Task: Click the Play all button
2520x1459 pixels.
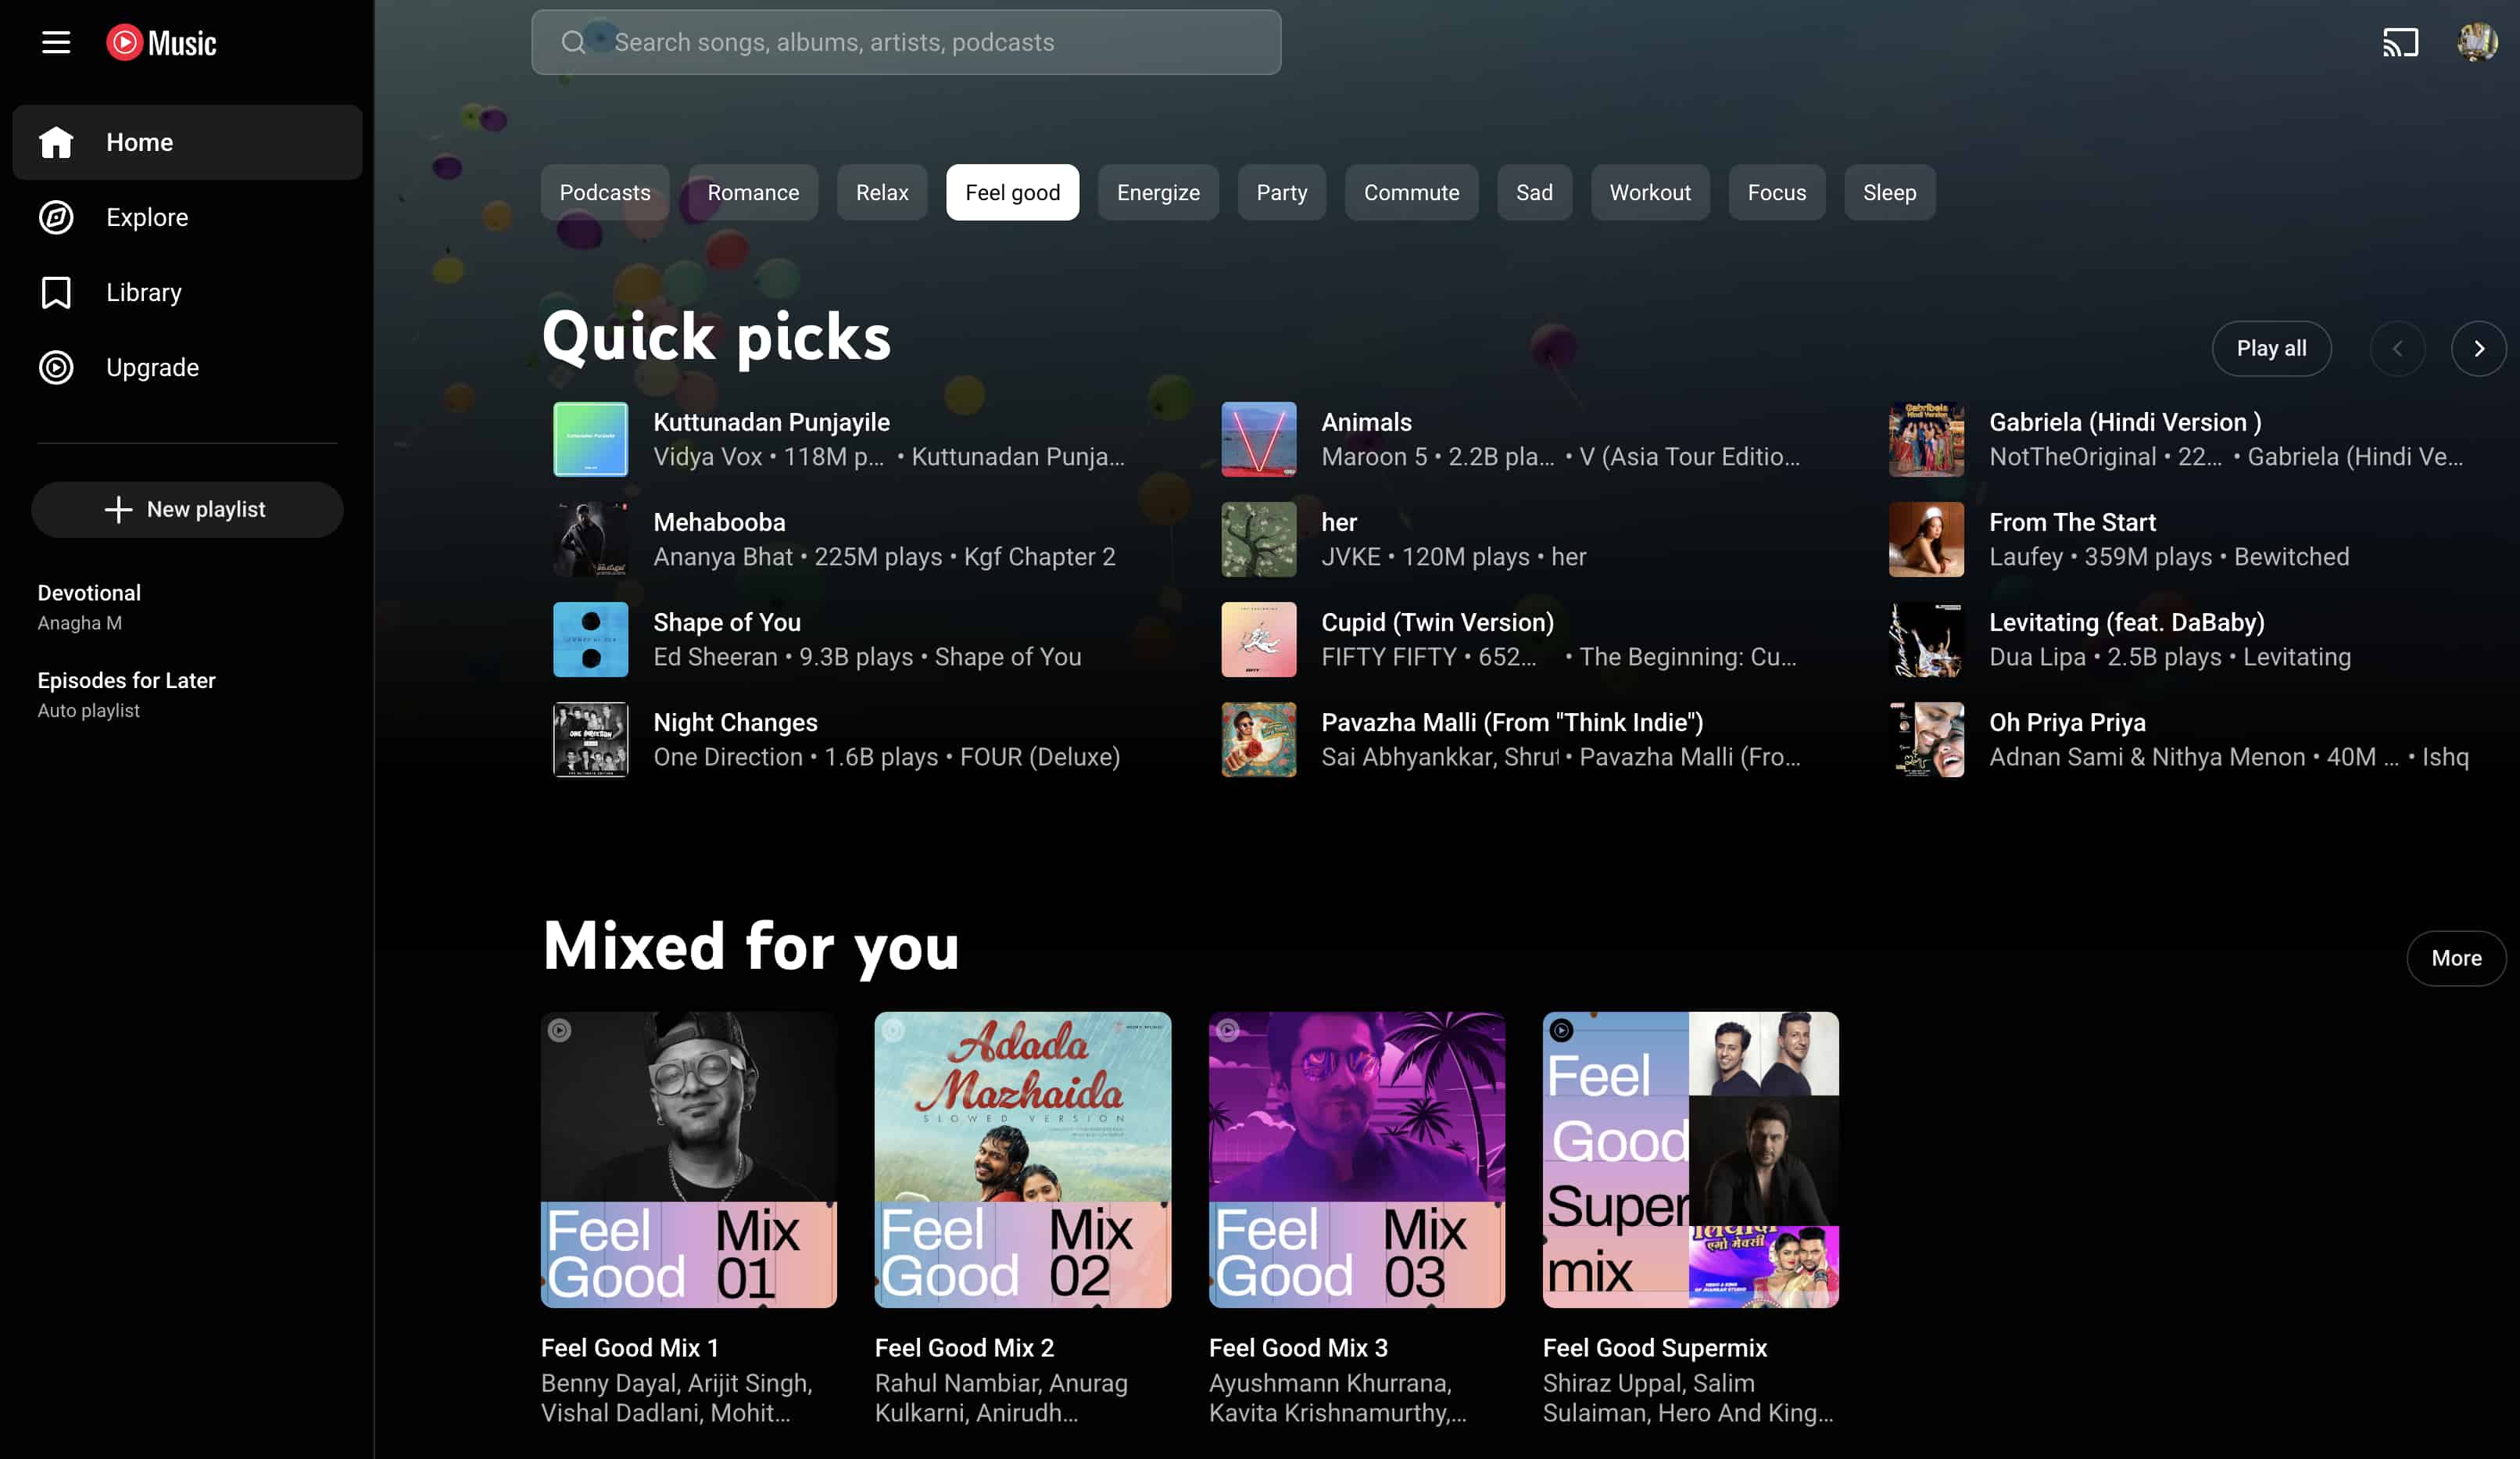Action: [x=2271, y=348]
